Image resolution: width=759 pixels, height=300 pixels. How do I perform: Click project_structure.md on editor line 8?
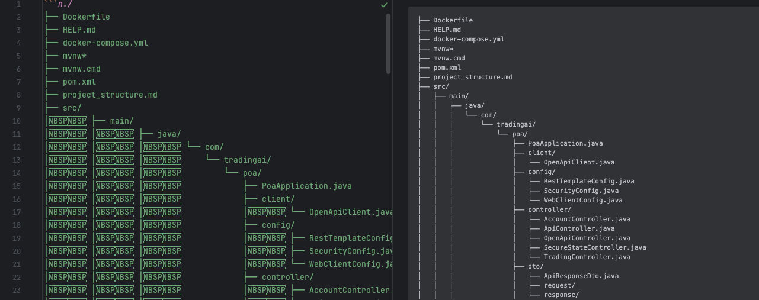(110, 95)
